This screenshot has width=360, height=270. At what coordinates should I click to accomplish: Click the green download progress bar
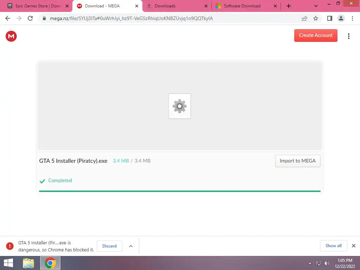[x=180, y=191]
